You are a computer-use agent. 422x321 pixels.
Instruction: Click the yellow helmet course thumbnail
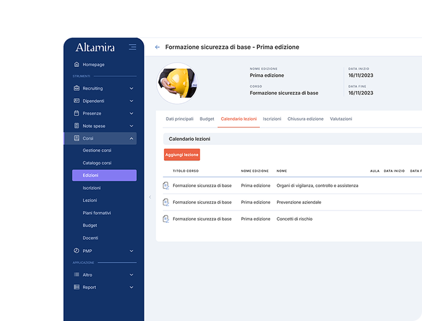[x=177, y=83]
